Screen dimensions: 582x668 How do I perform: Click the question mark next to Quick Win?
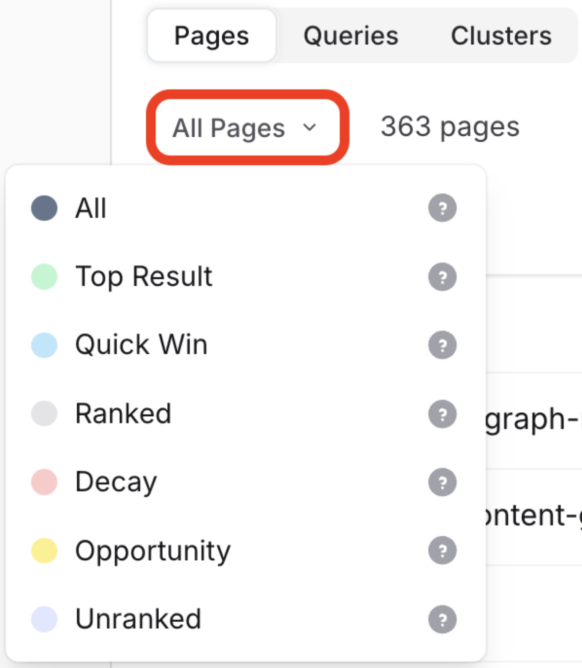coord(442,345)
